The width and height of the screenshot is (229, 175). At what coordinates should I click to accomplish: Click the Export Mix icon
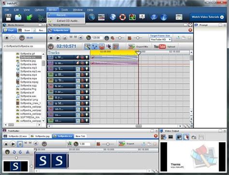pos(131,47)
